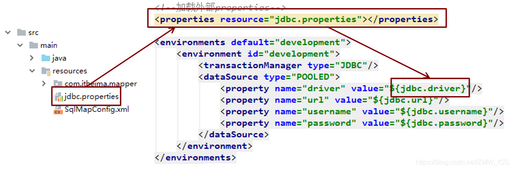The height and width of the screenshot is (170, 513).
Task: Click the jdbc.properties file icon
Action: 58,97
